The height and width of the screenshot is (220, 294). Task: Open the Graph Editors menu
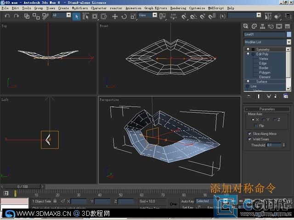156,8
